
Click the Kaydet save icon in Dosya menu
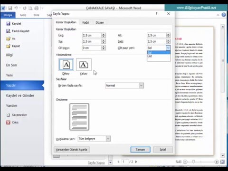tap(8, 24)
